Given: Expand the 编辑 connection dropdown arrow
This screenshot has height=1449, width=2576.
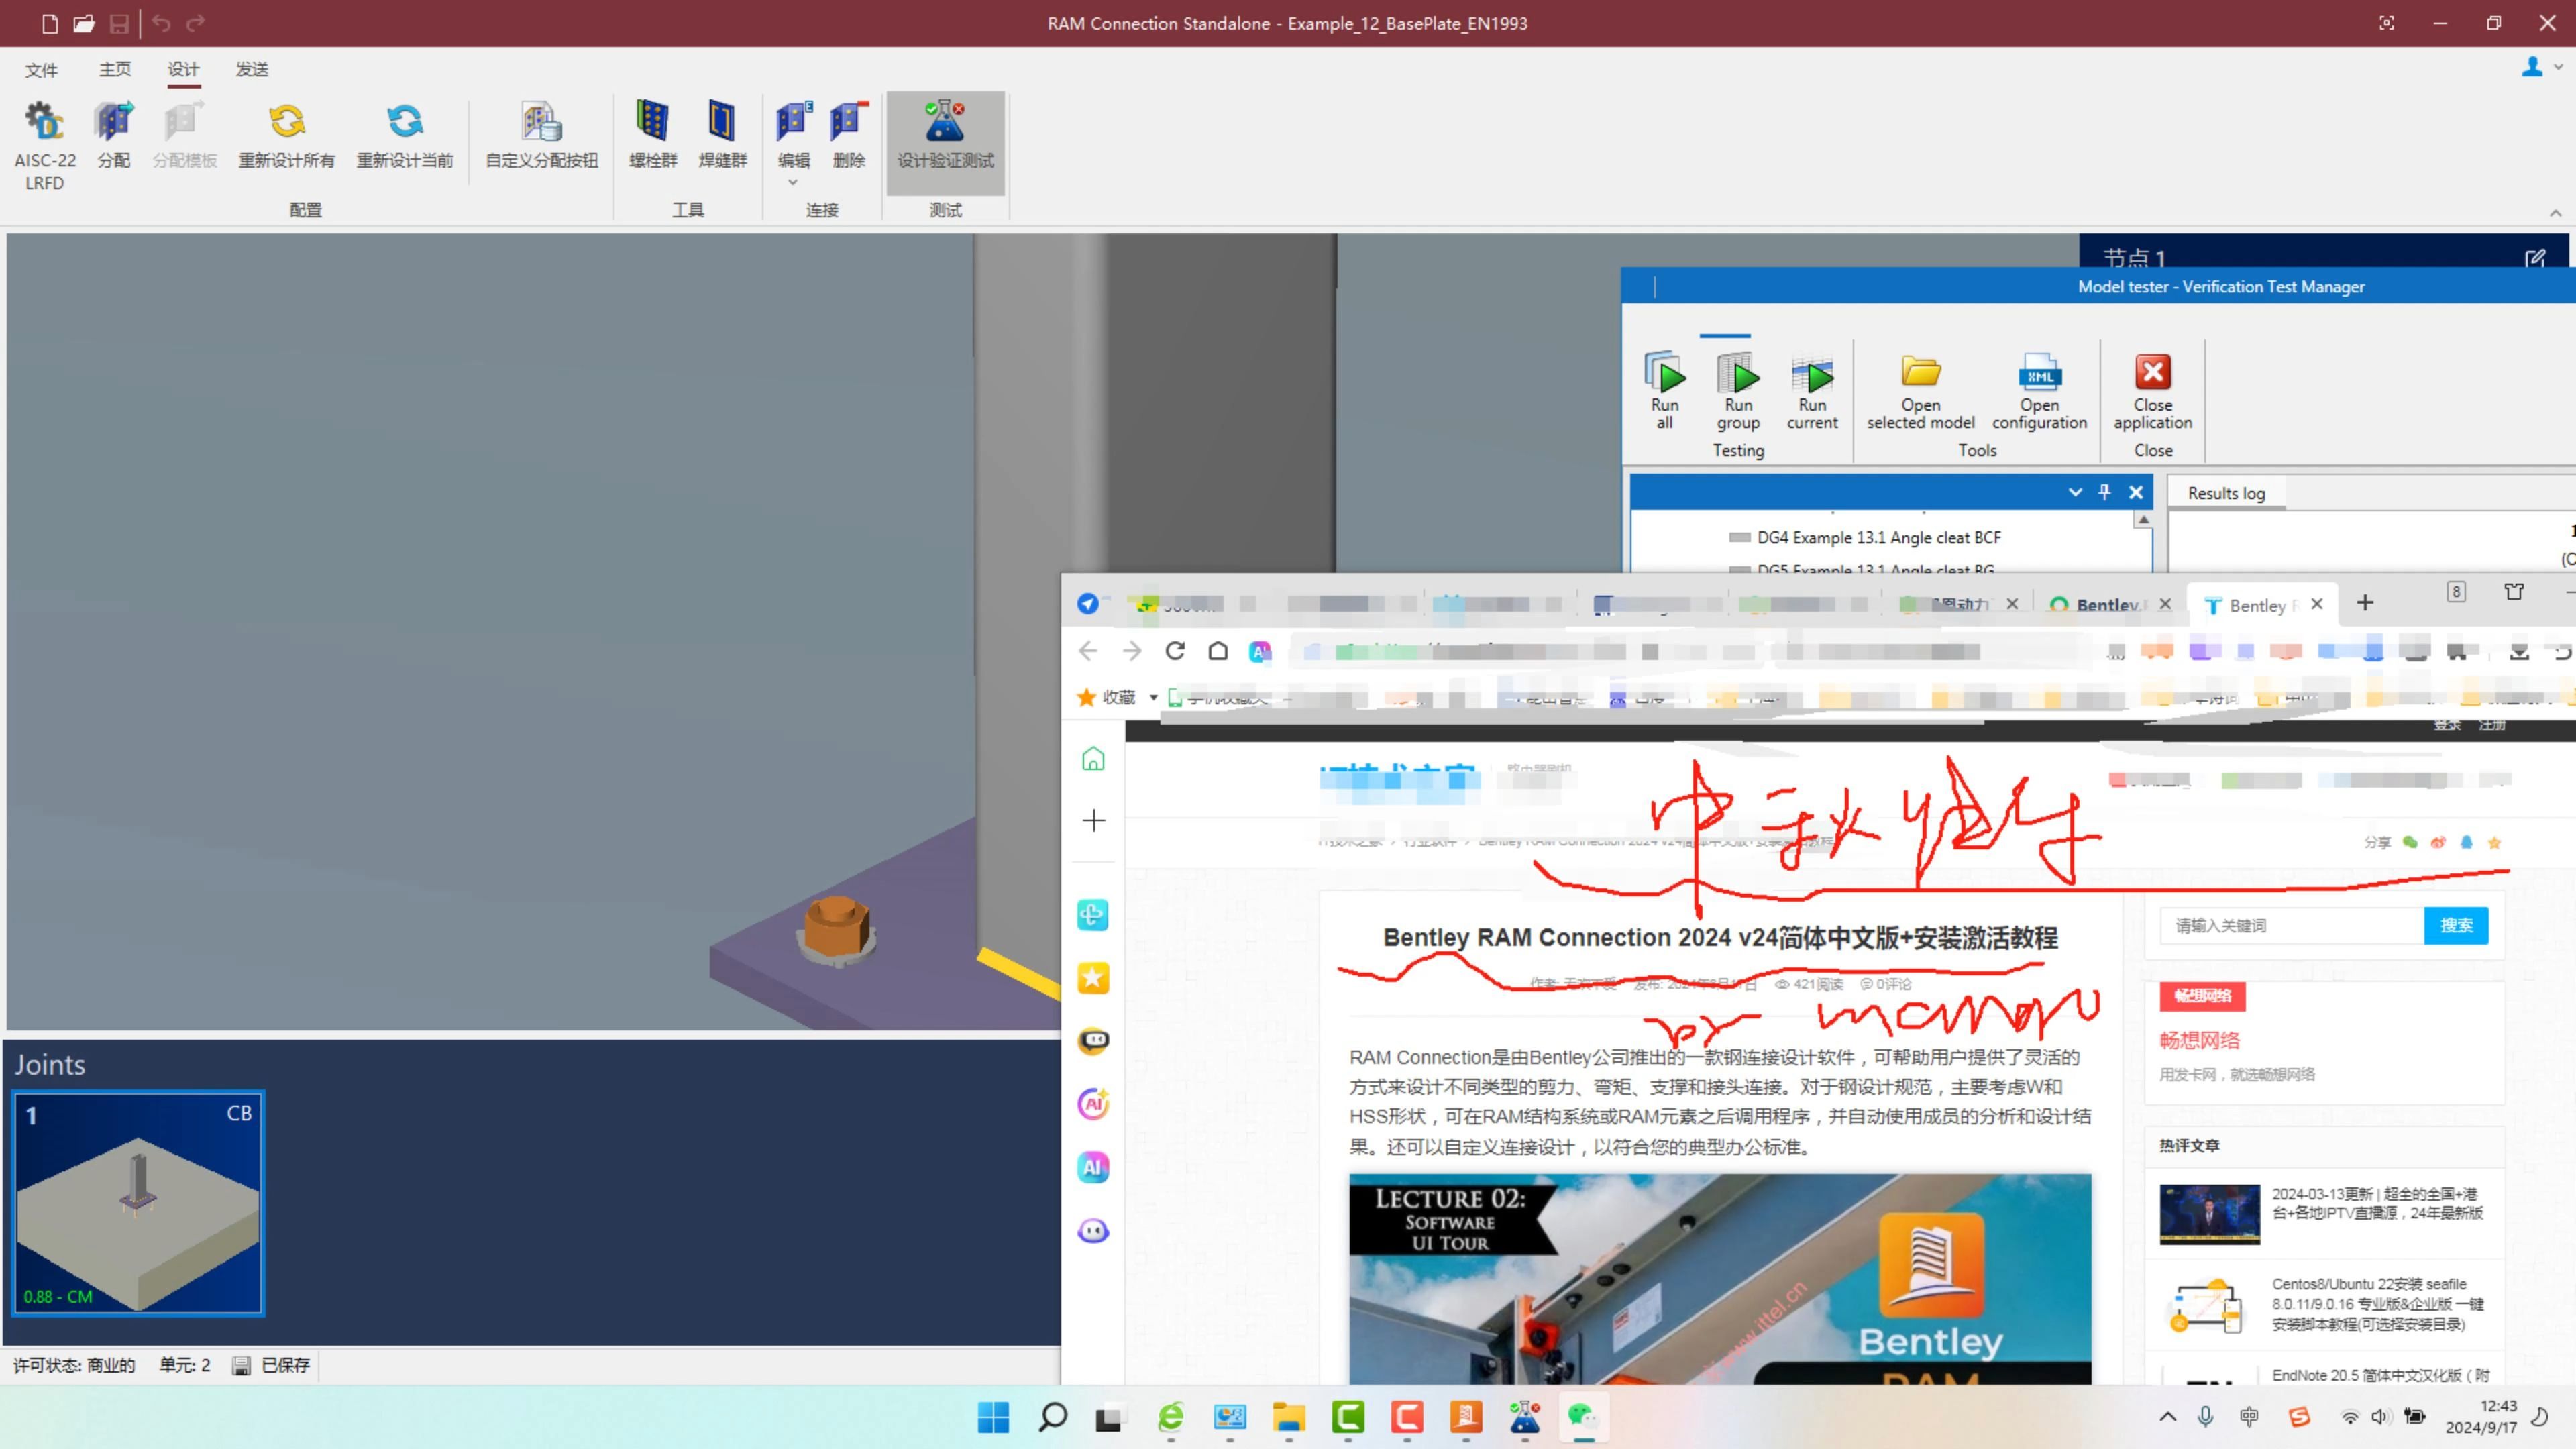Looking at the screenshot, I should tap(793, 183).
